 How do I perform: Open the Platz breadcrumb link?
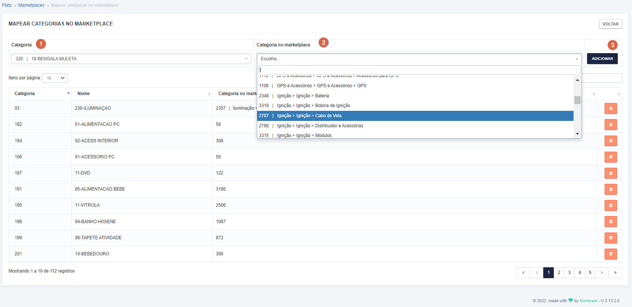pos(7,5)
